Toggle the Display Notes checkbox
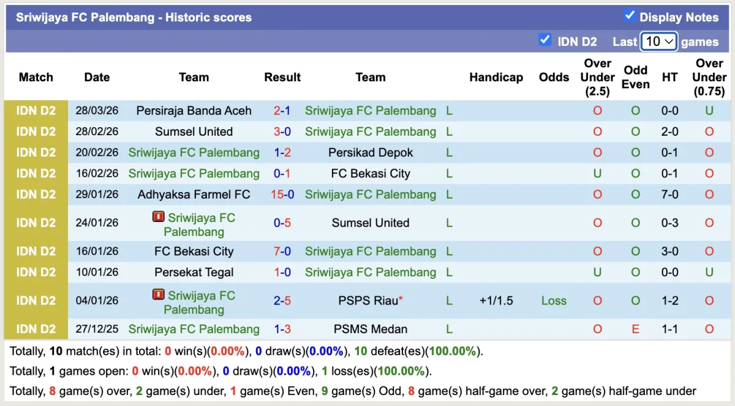This screenshot has width=735, height=406. [x=629, y=16]
